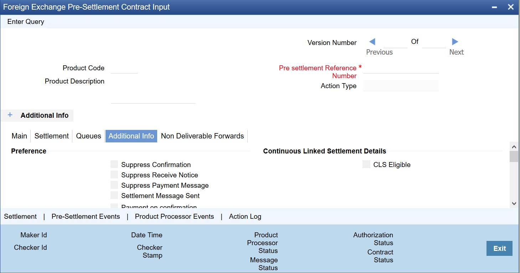Viewport: 520px width, 273px height.
Task: Click the scrollbar up arrow
Action: [x=514, y=146]
